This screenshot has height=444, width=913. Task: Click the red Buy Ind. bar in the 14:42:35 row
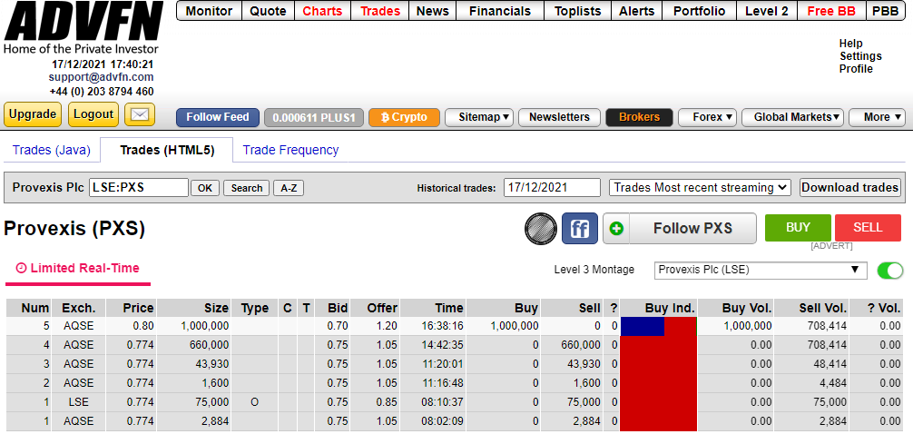[x=659, y=345]
